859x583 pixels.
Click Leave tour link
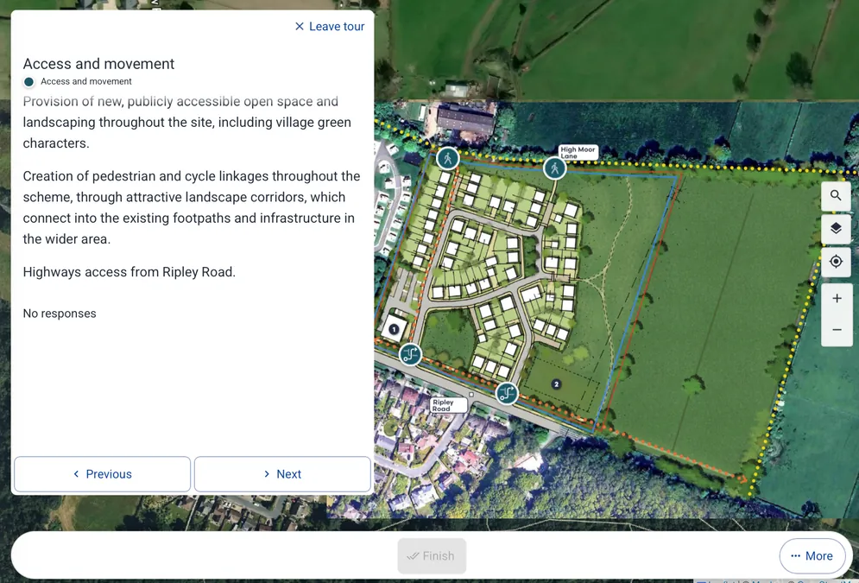point(329,26)
